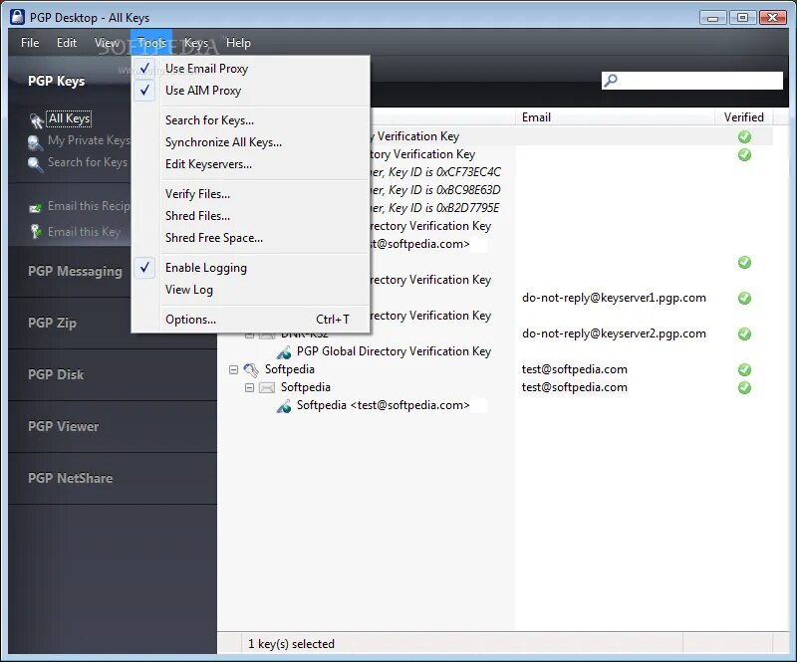
Task: Open My Private Keys in sidebar
Action: coord(89,140)
